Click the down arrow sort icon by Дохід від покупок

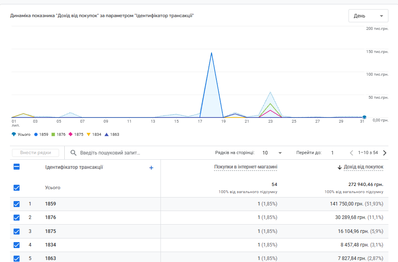click(x=340, y=167)
